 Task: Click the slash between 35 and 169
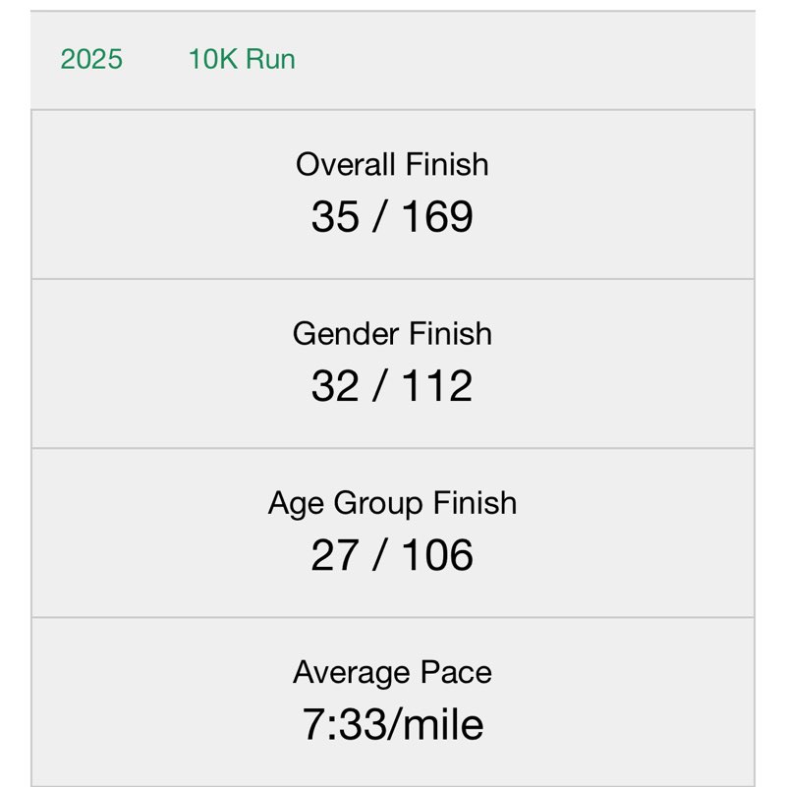pos(379,217)
